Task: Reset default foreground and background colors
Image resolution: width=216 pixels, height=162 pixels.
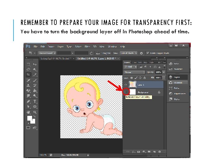Action: (x=28, y=123)
